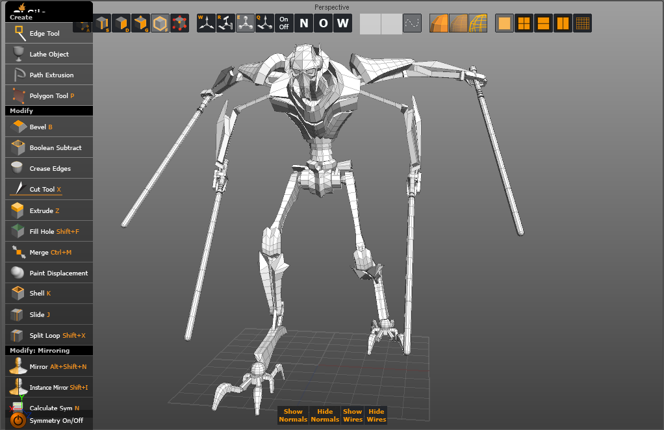Image resolution: width=664 pixels, height=430 pixels.
Task: Click the curve wave icon button
Action: (412, 23)
